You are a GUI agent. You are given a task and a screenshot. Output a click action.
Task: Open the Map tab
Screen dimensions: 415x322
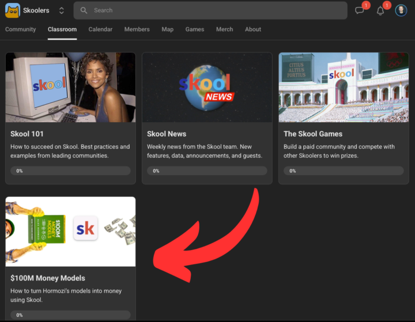(168, 29)
